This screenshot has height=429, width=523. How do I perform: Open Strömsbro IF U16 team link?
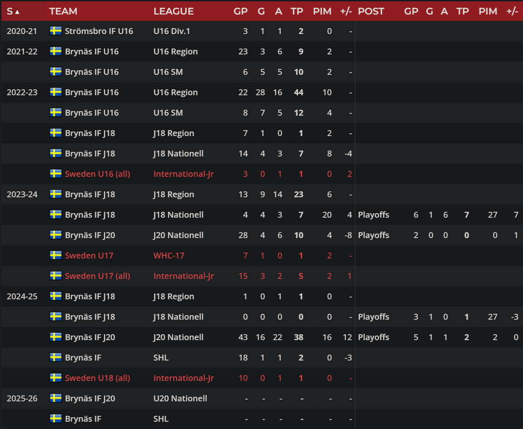point(99,31)
